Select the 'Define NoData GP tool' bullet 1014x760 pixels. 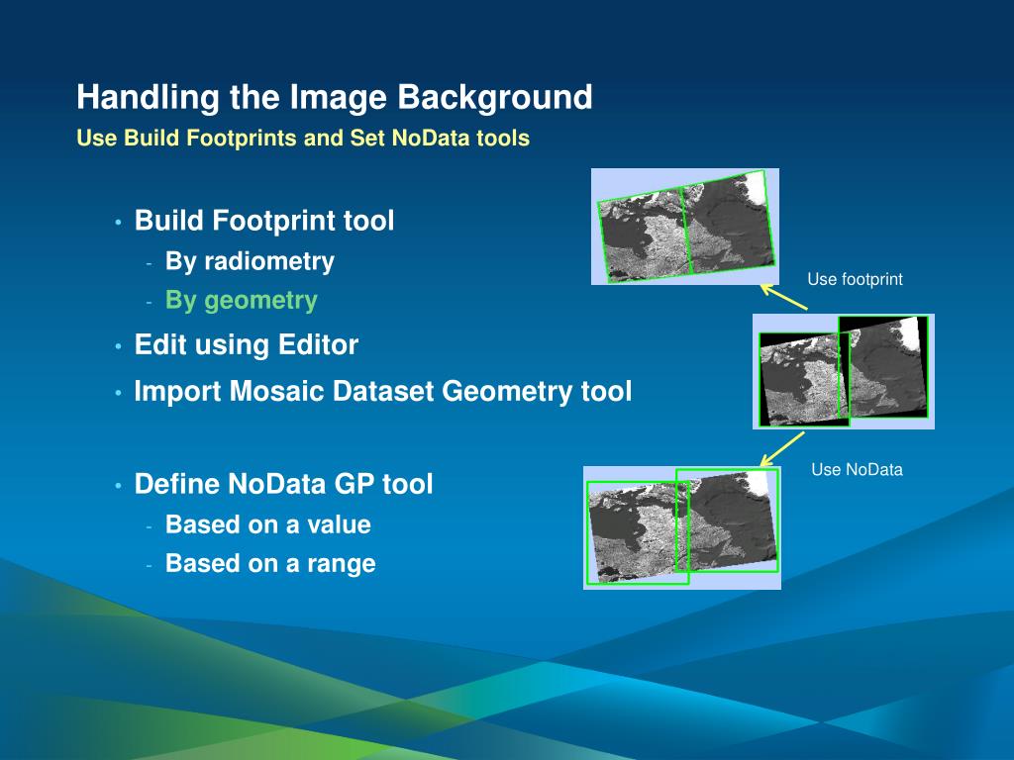[x=283, y=484]
